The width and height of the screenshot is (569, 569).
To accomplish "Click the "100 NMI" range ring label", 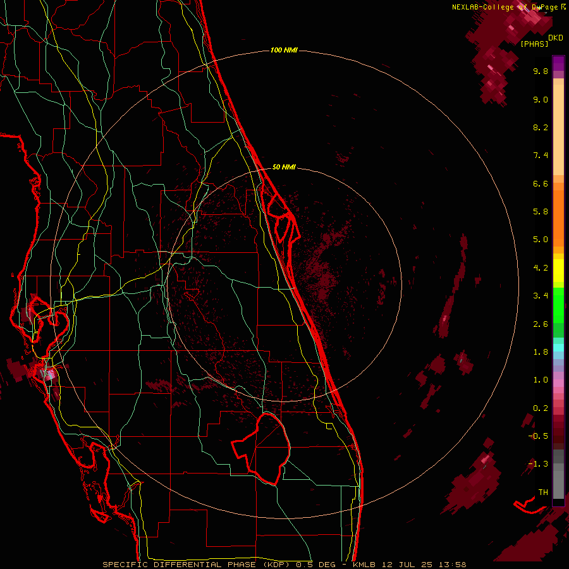I will (x=284, y=50).
